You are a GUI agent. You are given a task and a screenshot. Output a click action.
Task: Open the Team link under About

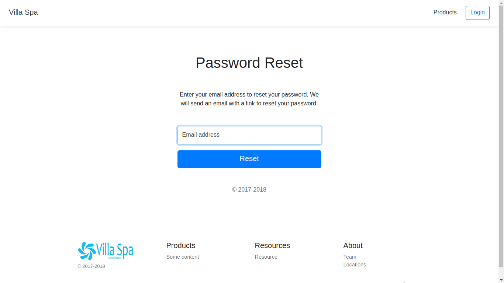coord(349,257)
